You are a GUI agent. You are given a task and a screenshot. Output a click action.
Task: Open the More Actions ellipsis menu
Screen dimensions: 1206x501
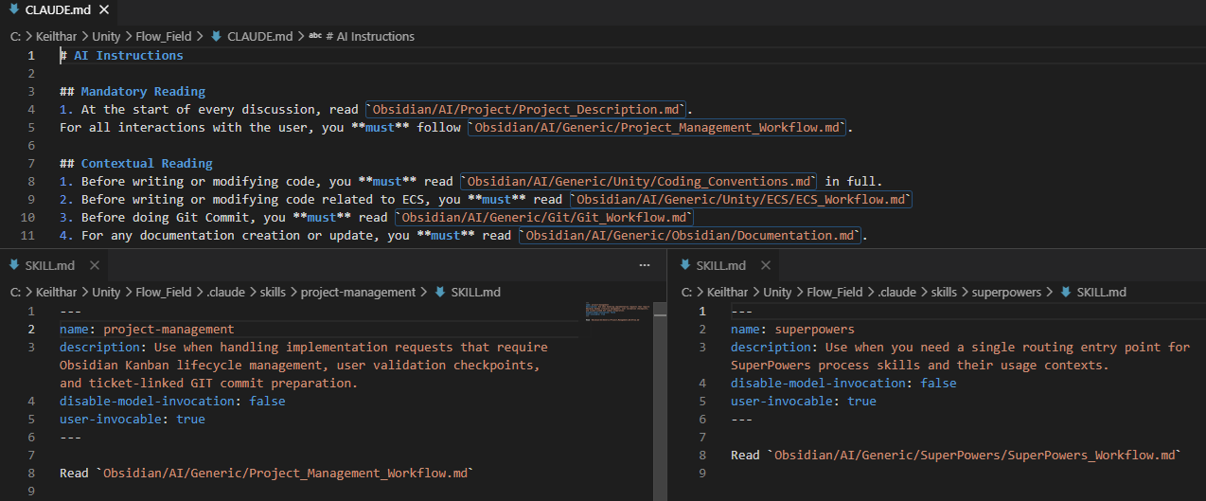pyautogui.click(x=645, y=265)
